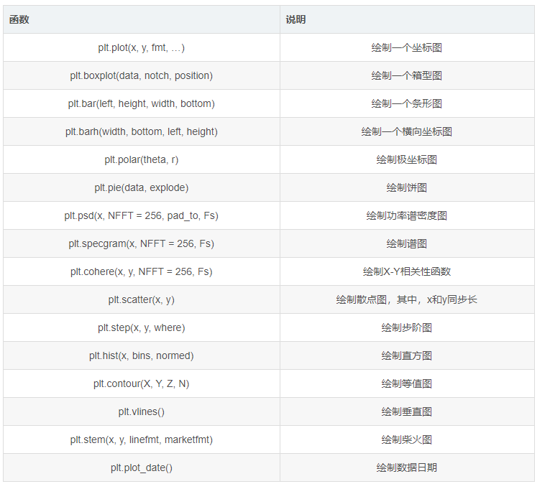Select plt.specgram(x, NFFT = 256, Fs) cell
Image resolution: width=550 pixels, height=484 pixels.
(x=142, y=244)
